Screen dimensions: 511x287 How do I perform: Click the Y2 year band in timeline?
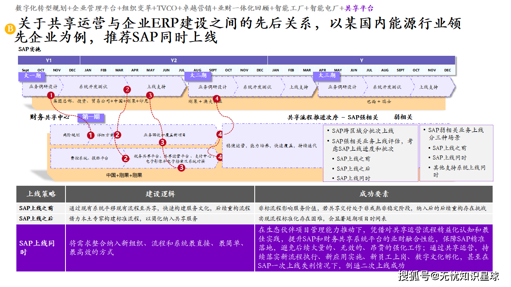(x=174, y=60)
